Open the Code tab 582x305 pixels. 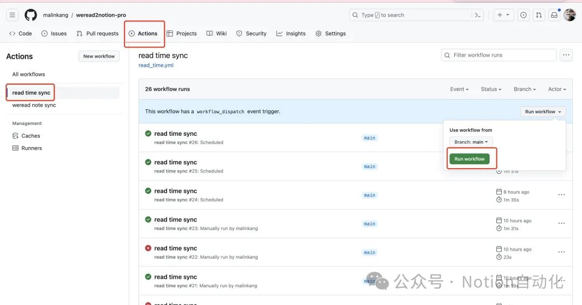(20, 33)
